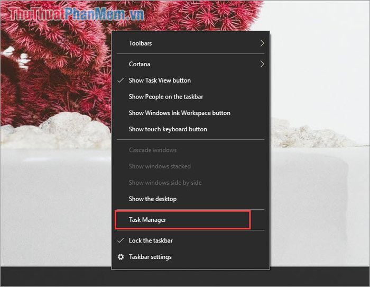Click the Taskbar settings gear icon
The width and height of the screenshot is (370, 287).
(121, 257)
